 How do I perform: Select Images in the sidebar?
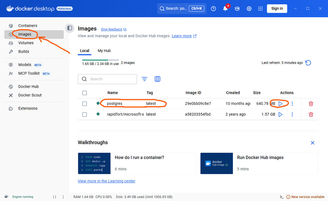coord(34,34)
